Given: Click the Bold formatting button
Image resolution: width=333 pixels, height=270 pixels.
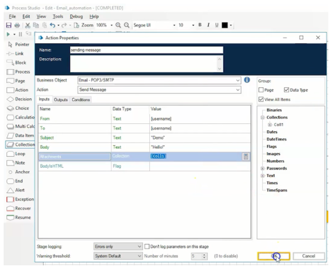Looking at the screenshot, I should pos(199,25).
